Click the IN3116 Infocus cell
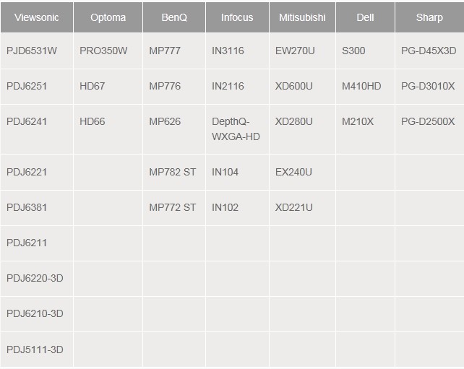The image size is (464, 369). (x=237, y=51)
